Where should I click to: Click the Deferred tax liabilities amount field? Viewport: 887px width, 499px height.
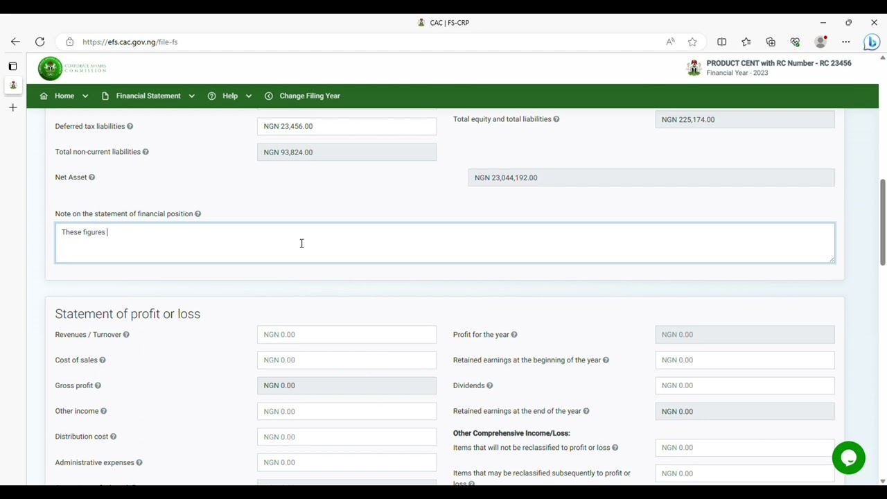tap(346, 126)
